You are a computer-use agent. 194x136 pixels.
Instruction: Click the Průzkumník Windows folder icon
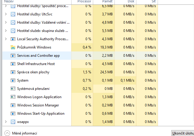point(13,47)
